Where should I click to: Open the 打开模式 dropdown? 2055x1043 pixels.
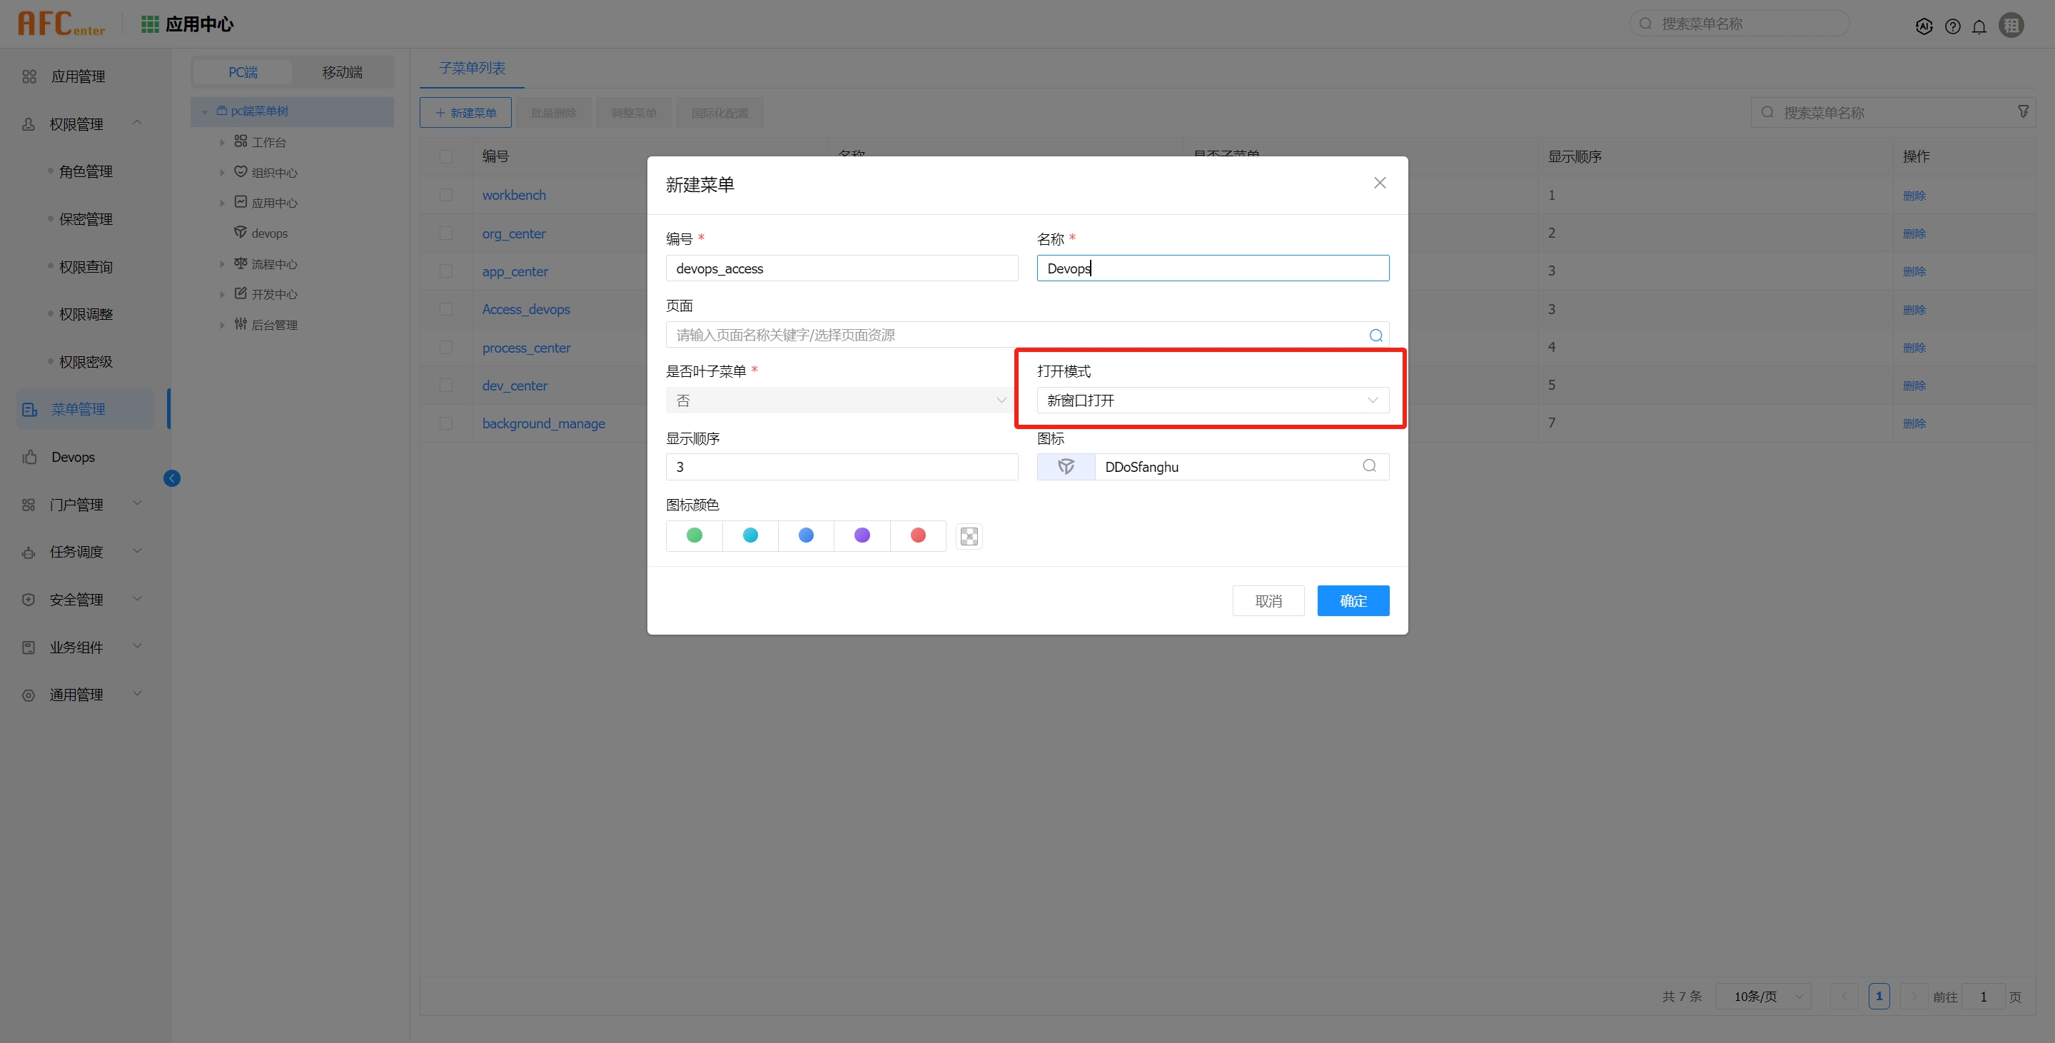[1212, 400]
